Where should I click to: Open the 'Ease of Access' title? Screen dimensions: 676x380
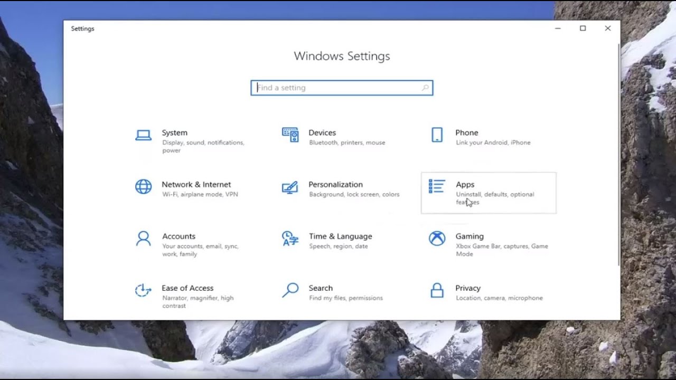[187, 288]
